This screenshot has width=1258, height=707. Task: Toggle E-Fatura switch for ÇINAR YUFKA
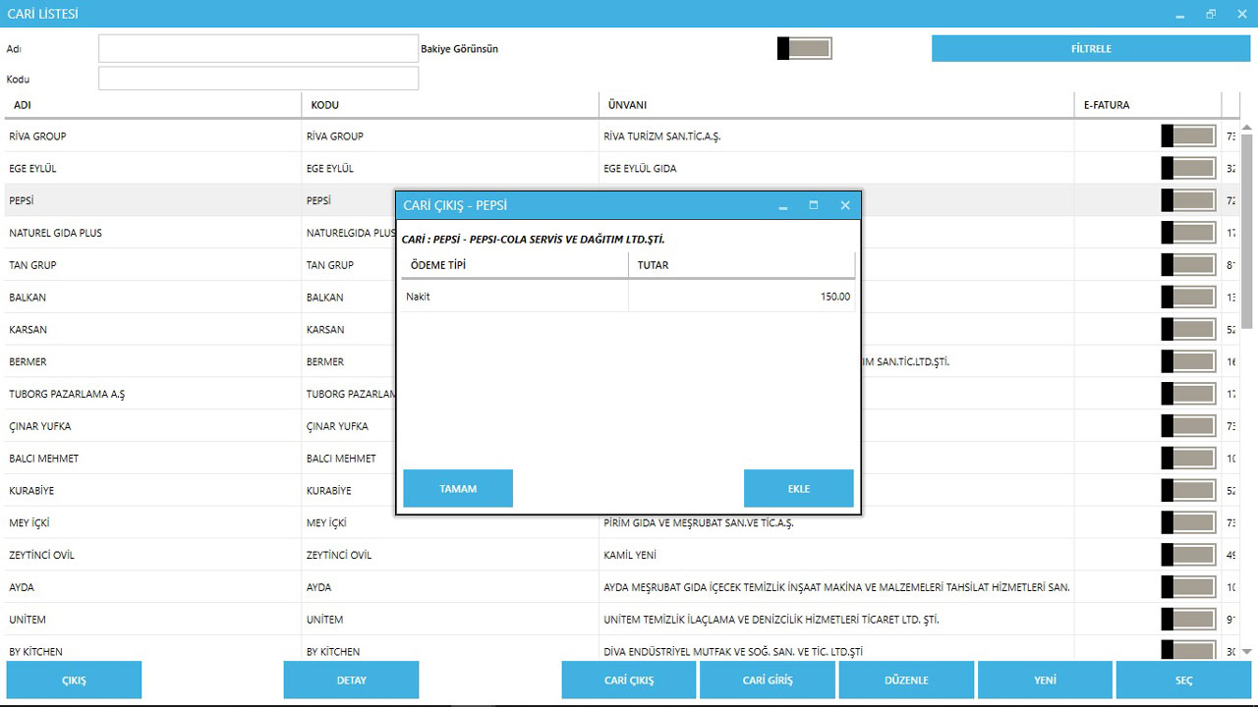(x=1189, y=426)
